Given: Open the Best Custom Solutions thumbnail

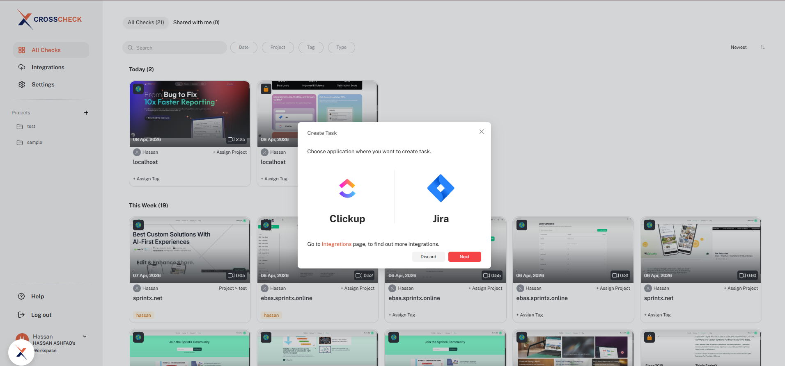Looking at the screenshot, I should [x=190, y=250].
